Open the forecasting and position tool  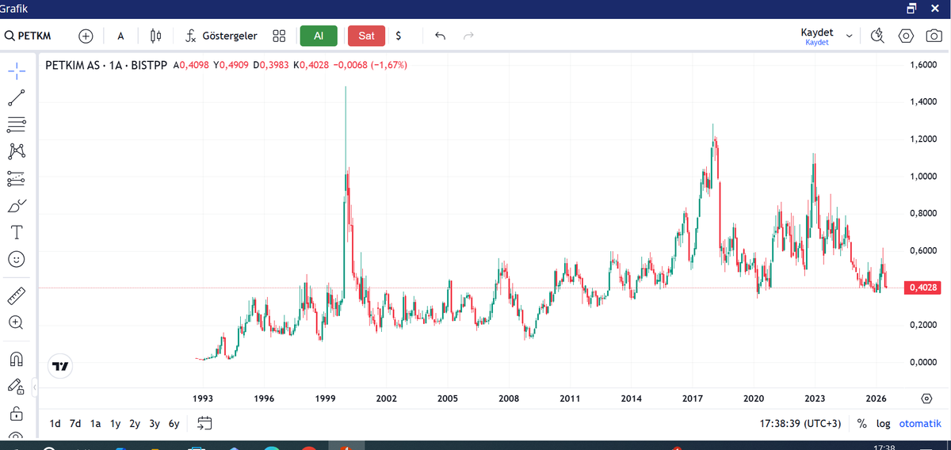click(x=17, y=178)
